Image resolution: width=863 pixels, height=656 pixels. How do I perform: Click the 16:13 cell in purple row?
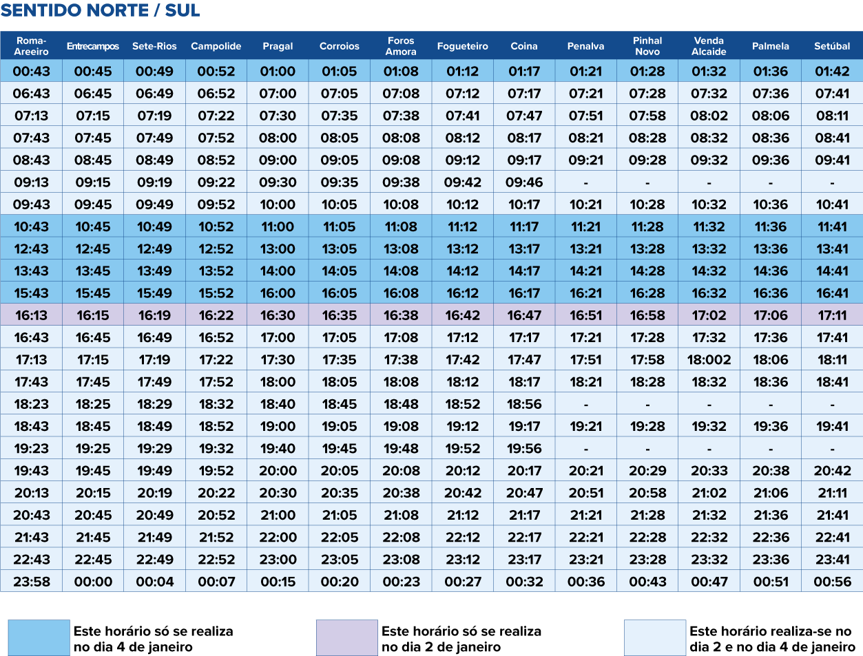click(x=32, y=315)
